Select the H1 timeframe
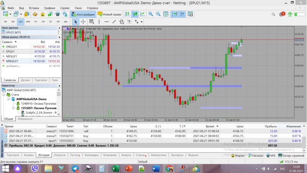This screenshot has width=307, height=173. tap(36, 22)
